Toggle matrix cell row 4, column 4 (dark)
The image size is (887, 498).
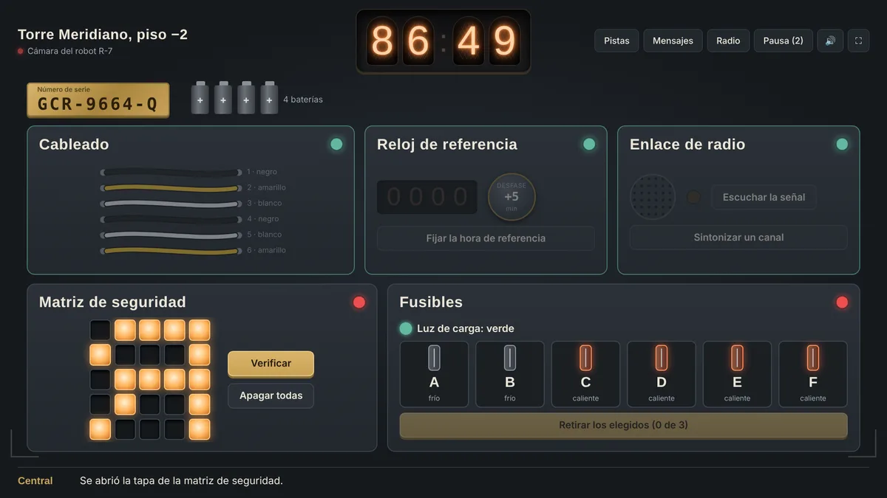click(174, 404)
